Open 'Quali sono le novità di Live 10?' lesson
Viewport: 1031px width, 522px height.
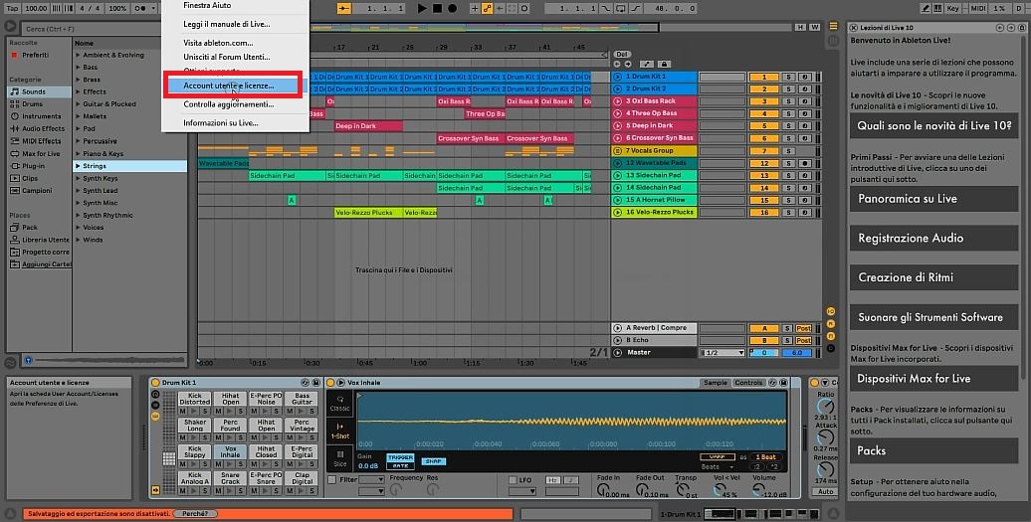(933, 125)
